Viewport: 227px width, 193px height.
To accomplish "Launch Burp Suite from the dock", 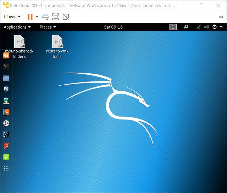I will click(6, 112).
